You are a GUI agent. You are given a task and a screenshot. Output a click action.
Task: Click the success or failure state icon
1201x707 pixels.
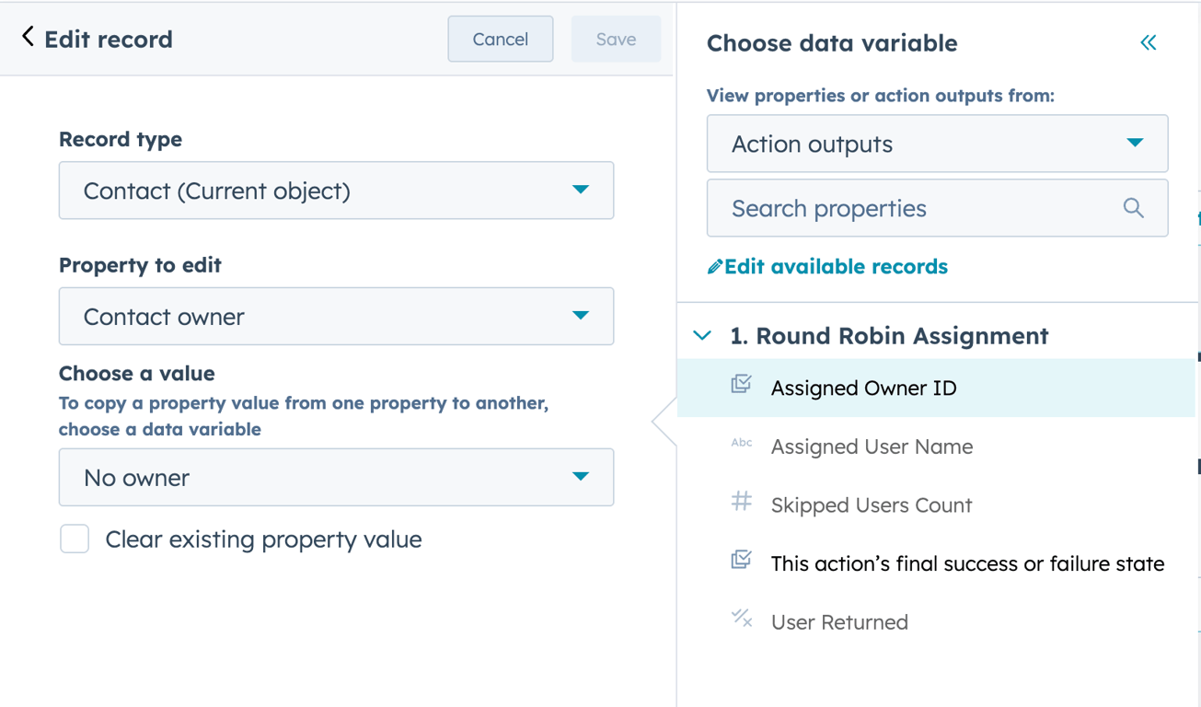pyautogui.click(x=741, y=561)
